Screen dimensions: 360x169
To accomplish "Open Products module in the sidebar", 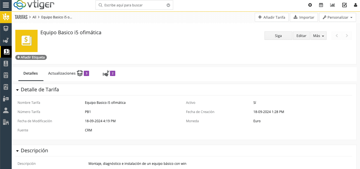I will coord(6,28).
